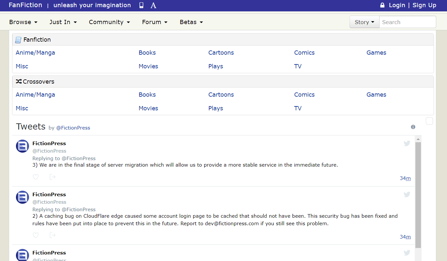Screen dimensions: 447x261
Task: Click FictionPress name on CloudFlare caching tweet
Action: (49, 195)
